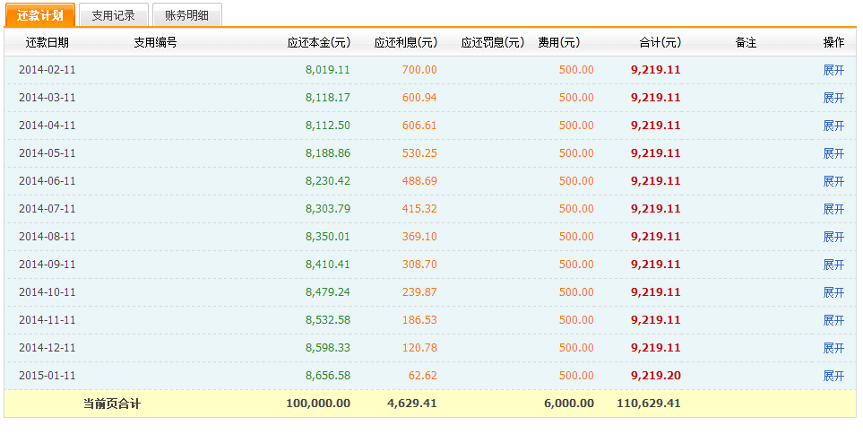Click principal amount 8,112.50

tap(327, 126)
